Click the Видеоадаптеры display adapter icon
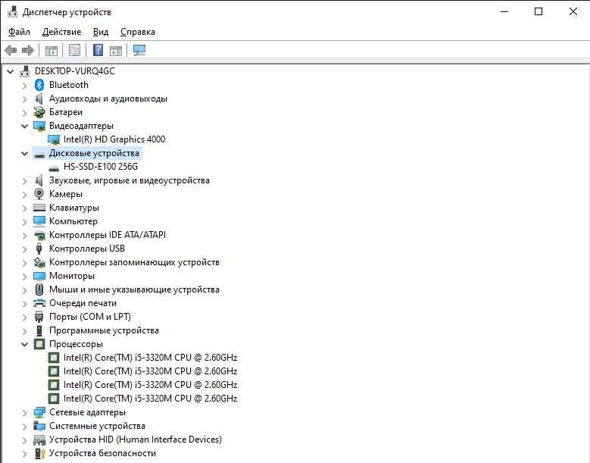The width and height of the screenshot is (590, 463). tap(39, 126)
